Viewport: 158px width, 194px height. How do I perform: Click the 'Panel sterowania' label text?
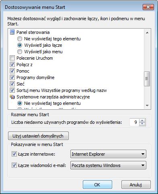click(x=33, y=32)
